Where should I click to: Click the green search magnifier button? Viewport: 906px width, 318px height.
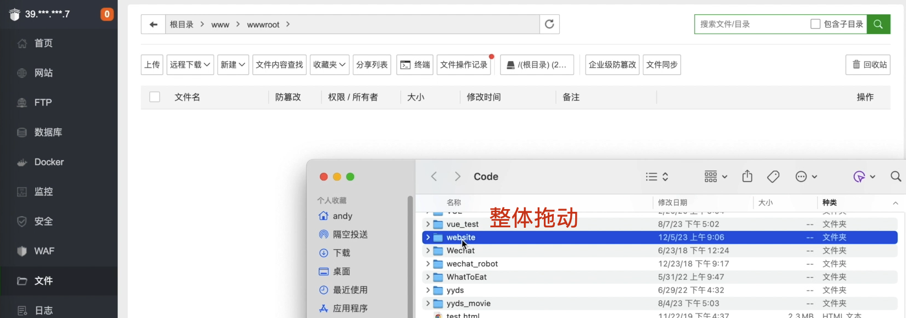coord(878,24)
